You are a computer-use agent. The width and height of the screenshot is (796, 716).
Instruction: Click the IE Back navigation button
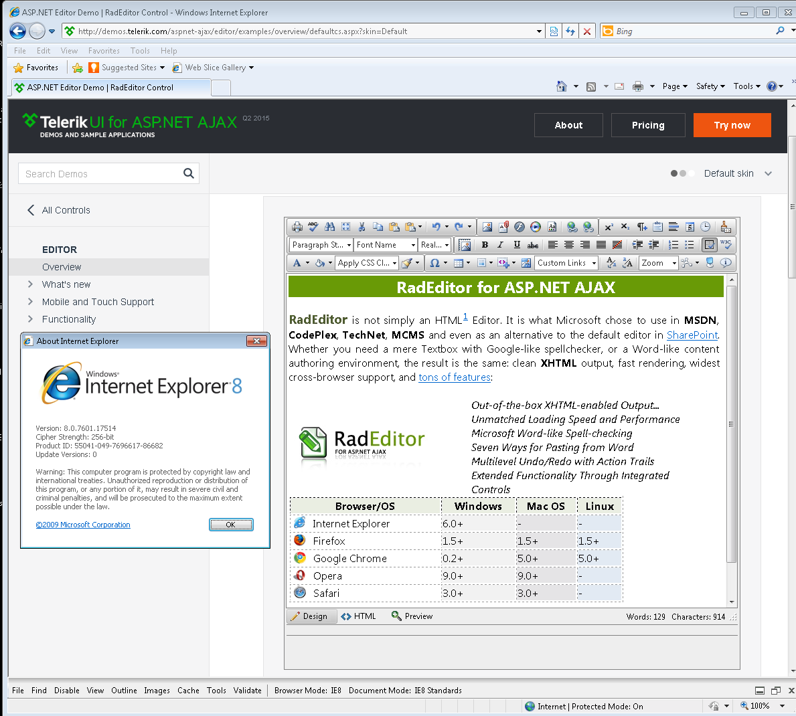tap(18, 31)
